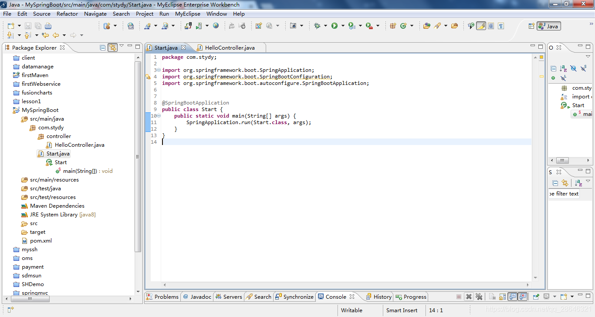Click the Display Selected Console monitor icon

[547, 297]
